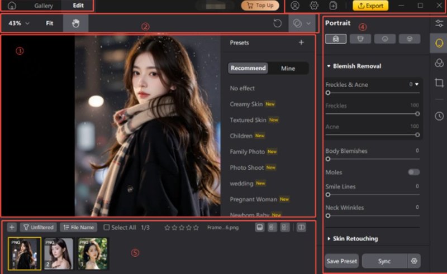
Task: Click the Freckles slider handle at 100
Action: tap(417, 114)
